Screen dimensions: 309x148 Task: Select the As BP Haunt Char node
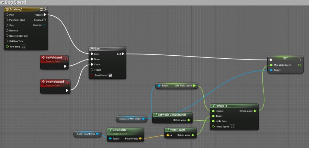click(x=85, y=134)
